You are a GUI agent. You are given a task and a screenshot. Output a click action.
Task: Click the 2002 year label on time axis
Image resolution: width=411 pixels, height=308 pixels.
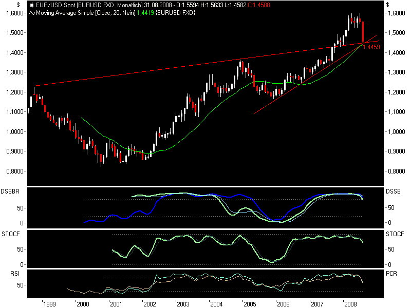tap(150, 304)
